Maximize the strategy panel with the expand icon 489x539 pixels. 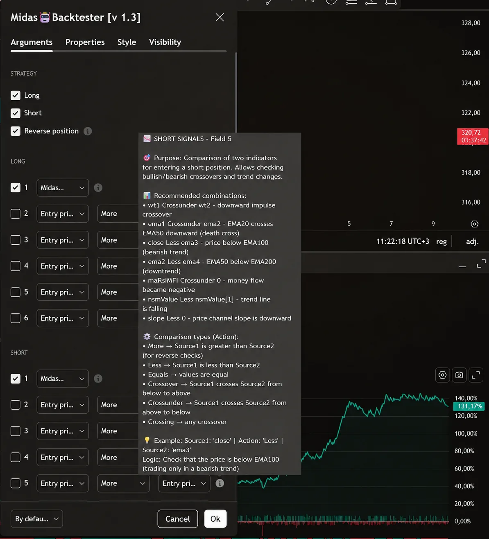481,264
